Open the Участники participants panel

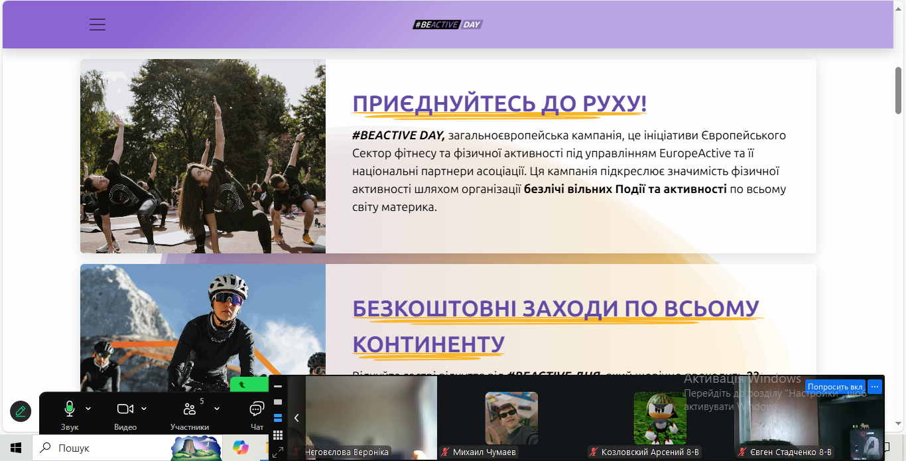[x=190, y=409]
